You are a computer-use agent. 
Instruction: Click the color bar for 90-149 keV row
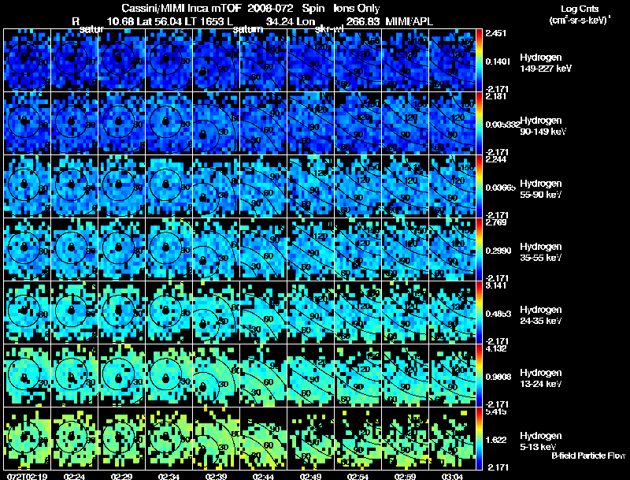tap(479, 124)
